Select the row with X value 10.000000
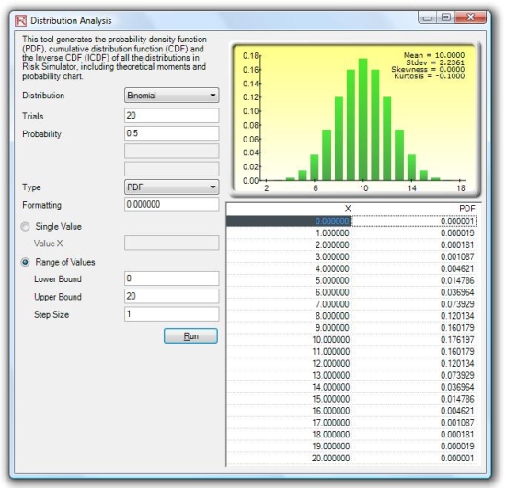Image resolution: width=506 pixels, height=488 pixels. coord(351,340)
